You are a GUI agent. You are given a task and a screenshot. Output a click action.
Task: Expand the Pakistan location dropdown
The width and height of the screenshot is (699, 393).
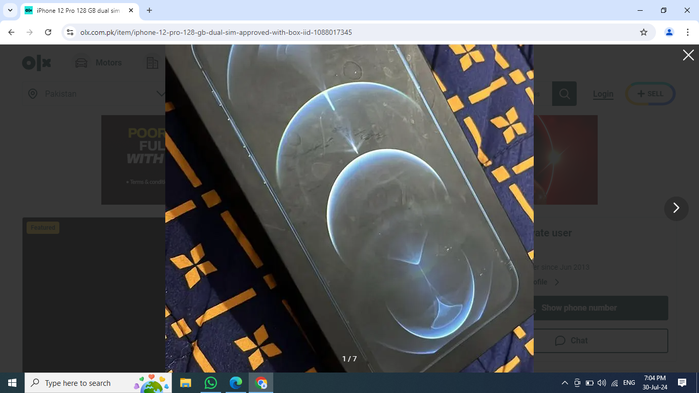click(x=161, y=94)
